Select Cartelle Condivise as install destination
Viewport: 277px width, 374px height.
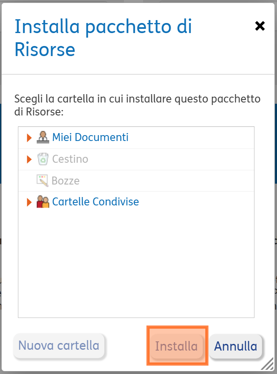click(x=96, y=202)
